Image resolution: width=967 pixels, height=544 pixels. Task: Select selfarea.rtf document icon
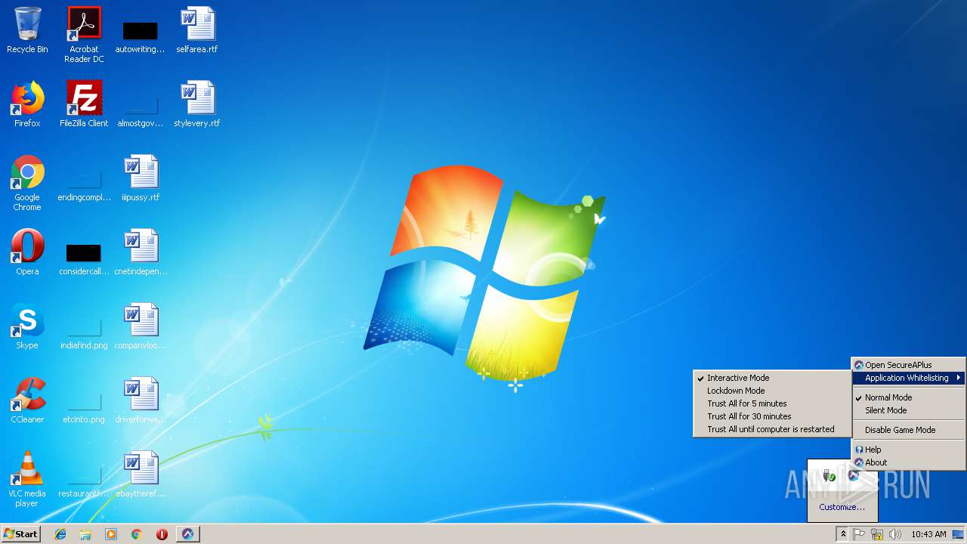pyautogui.click(x=197, y=30)
